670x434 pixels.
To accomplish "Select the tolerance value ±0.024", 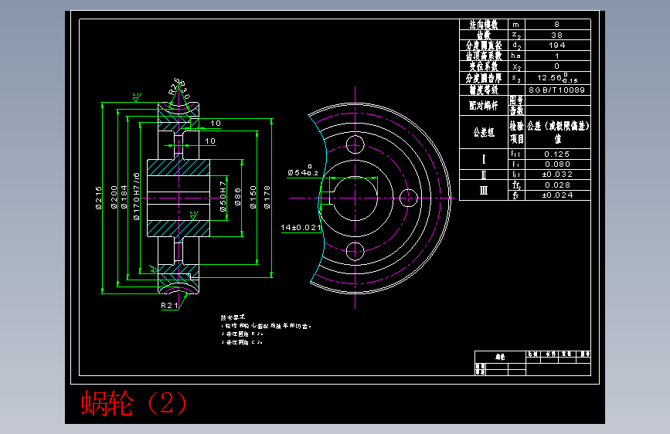I will (558, 195).
